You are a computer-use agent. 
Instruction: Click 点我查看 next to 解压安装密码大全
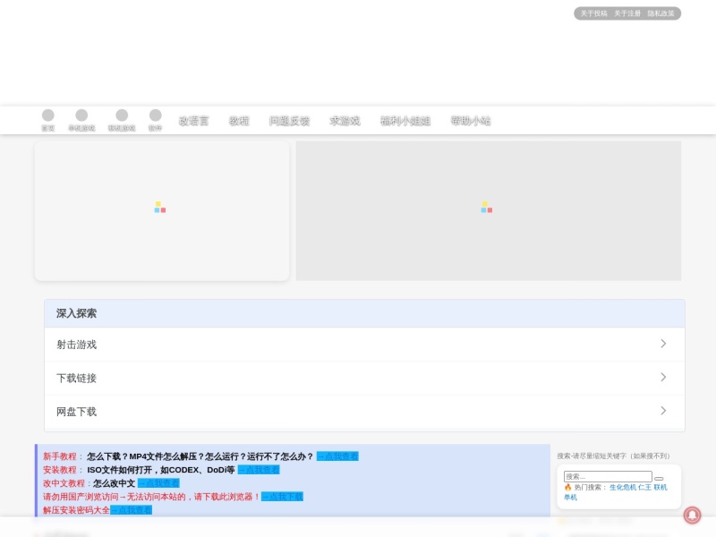[131, 510]
